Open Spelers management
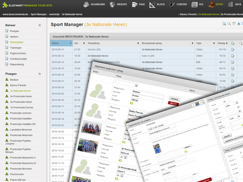Image resolution: width=243 pixels, height=182 pixels. click(x=14, y=37)
